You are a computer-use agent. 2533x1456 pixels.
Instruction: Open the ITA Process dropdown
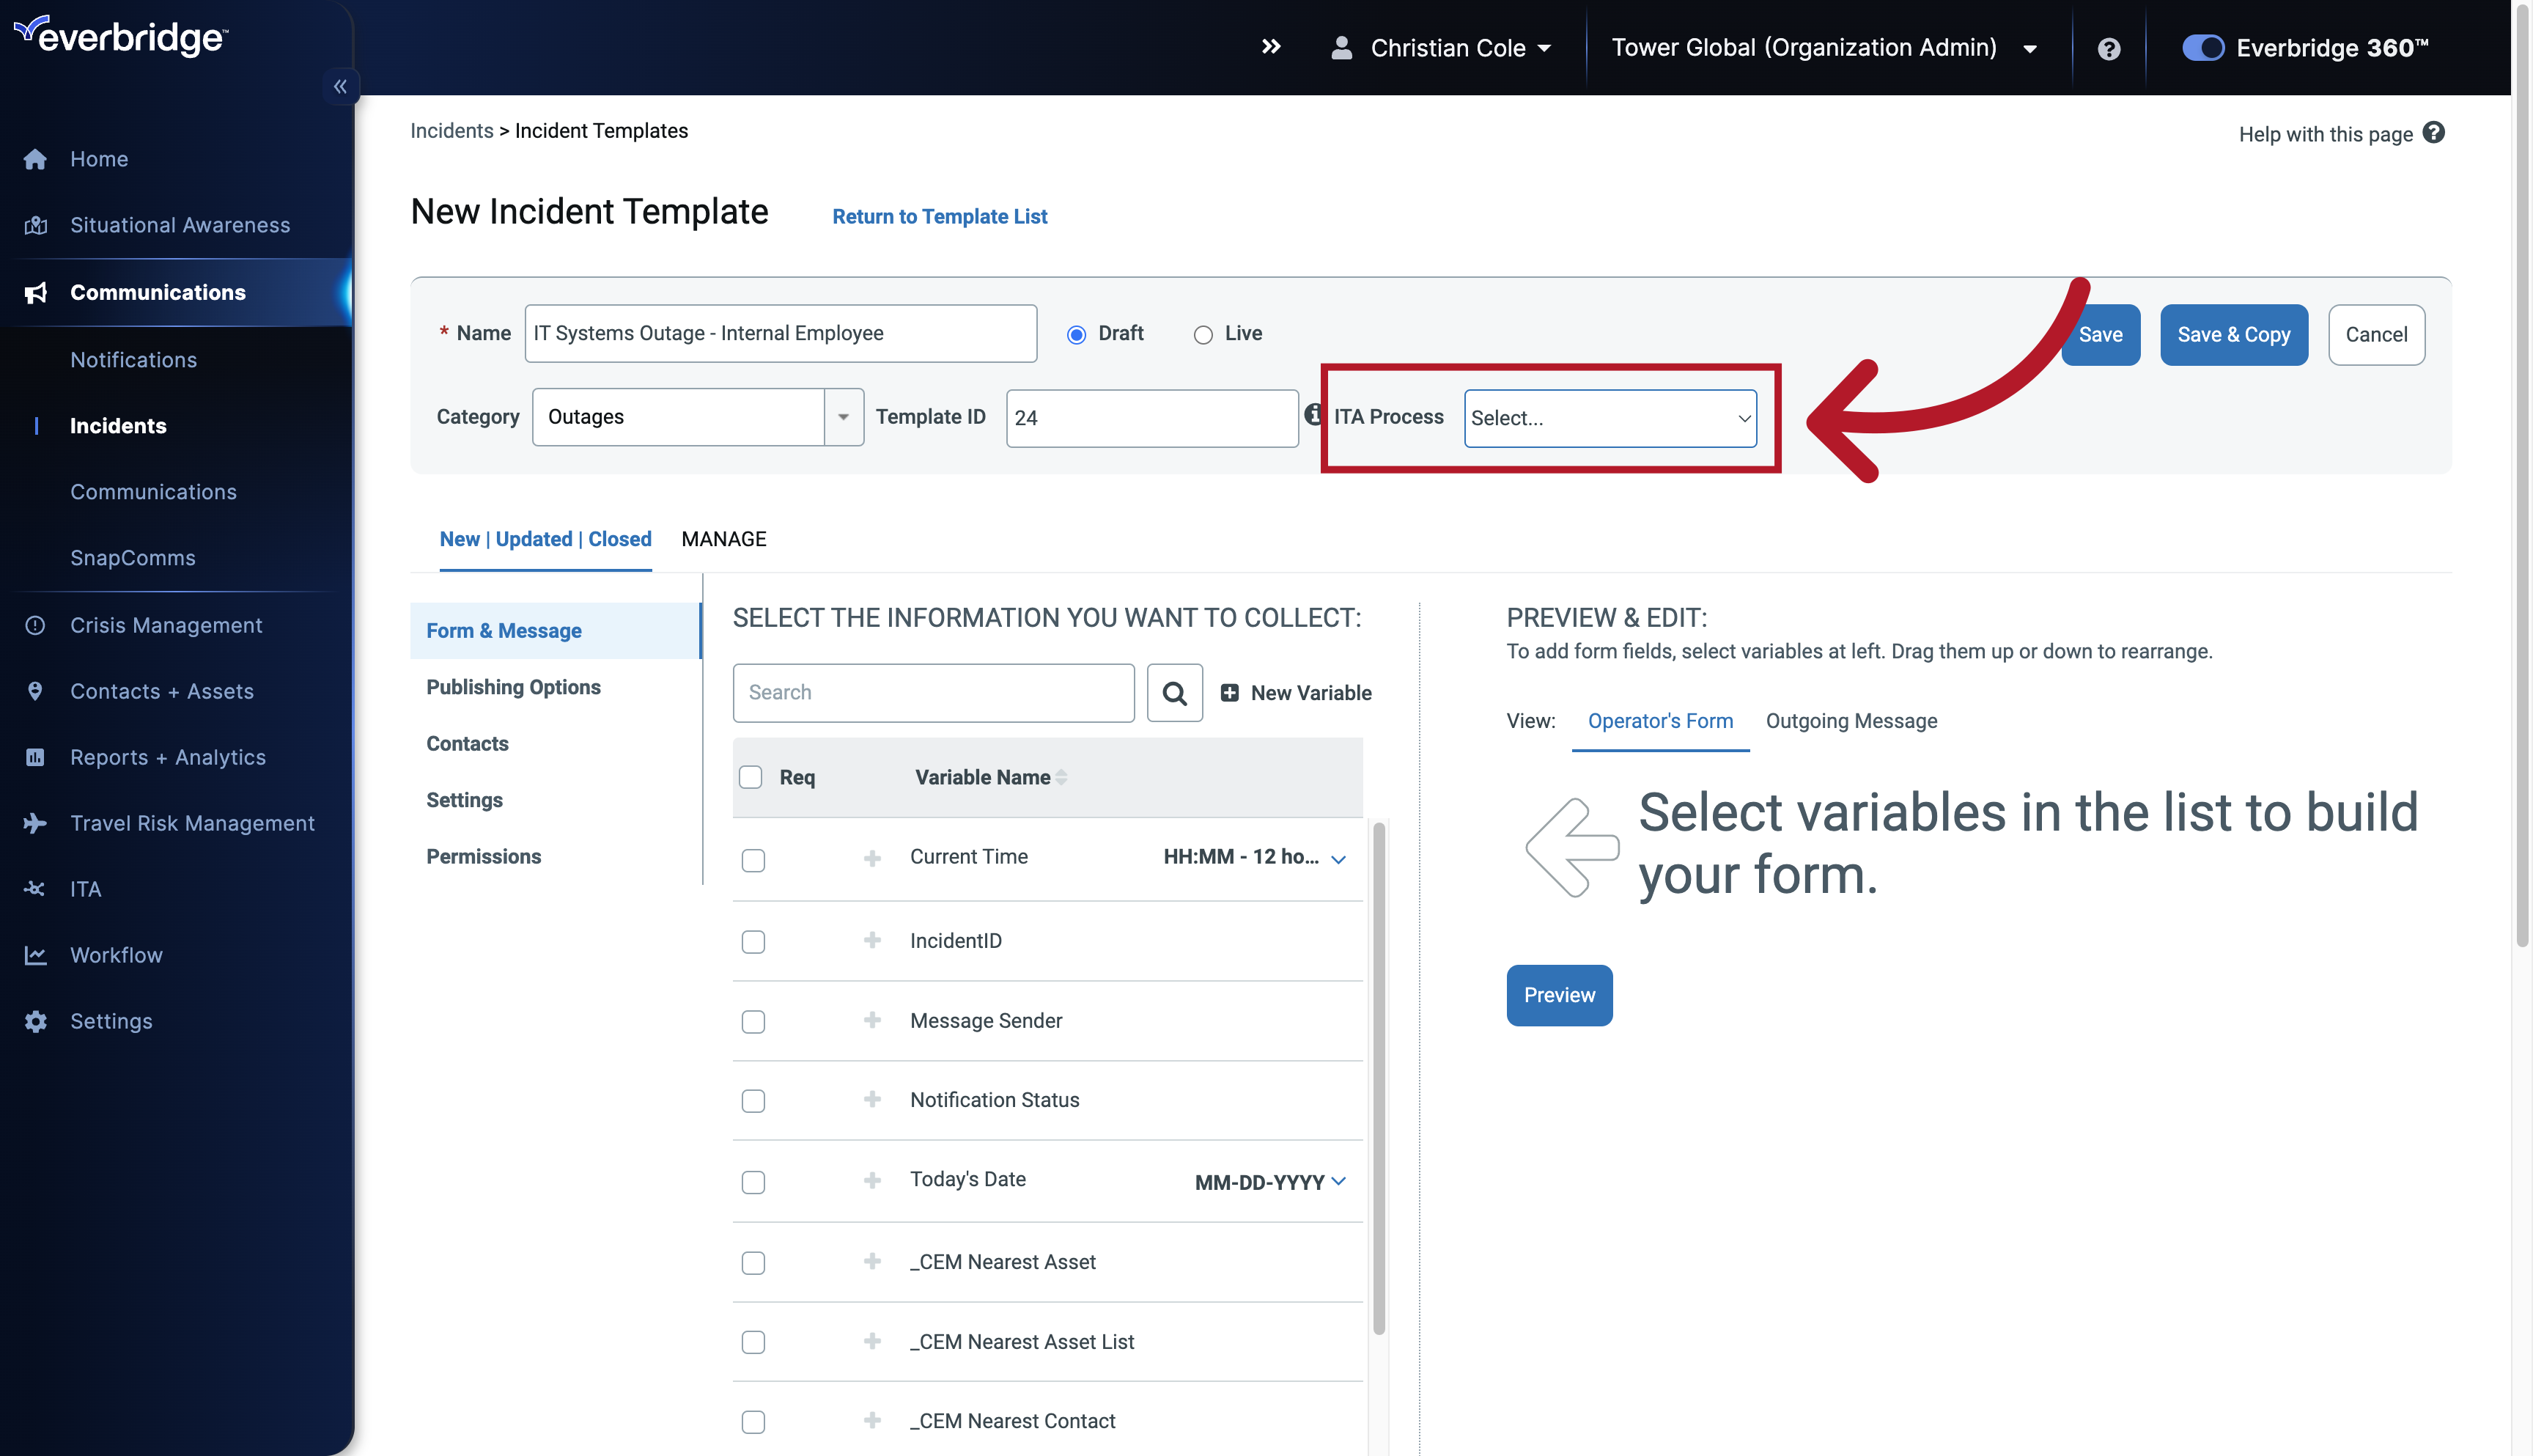coord(1607,416)
